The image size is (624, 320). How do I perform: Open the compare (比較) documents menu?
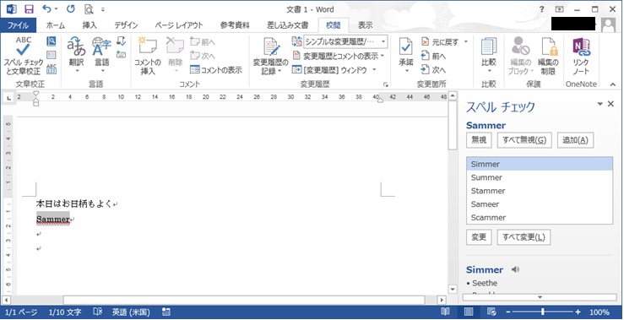coord(489,55)
